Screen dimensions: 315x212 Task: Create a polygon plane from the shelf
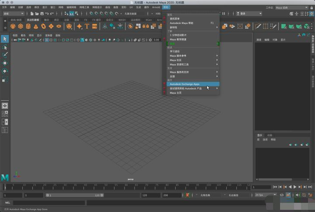click(51, 26)
